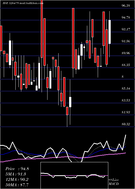Click the 12MA : 90.2 readout
The height and width of the screenshot is (189, 135).
click(17, 179)
